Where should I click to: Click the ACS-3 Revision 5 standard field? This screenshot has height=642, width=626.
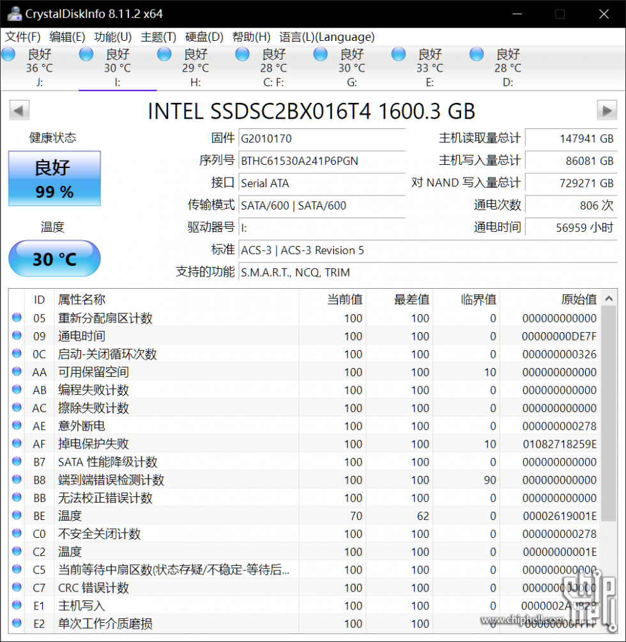coord(428,250)
